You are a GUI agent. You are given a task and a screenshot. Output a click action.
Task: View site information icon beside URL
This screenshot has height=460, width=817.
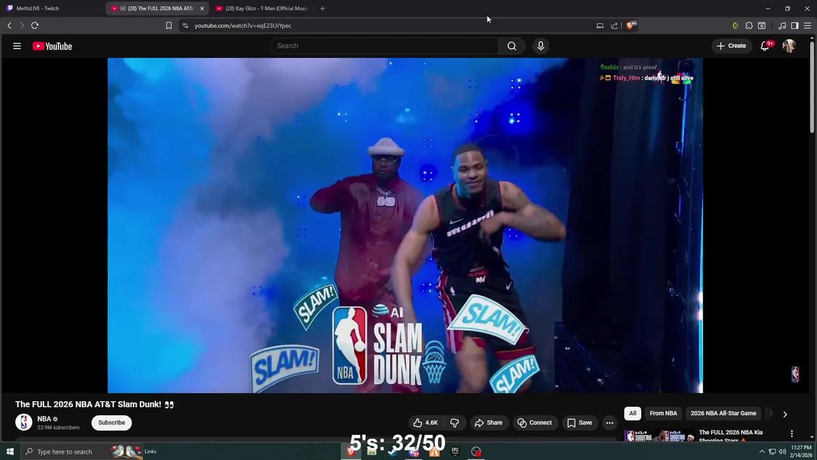point(185,26)
